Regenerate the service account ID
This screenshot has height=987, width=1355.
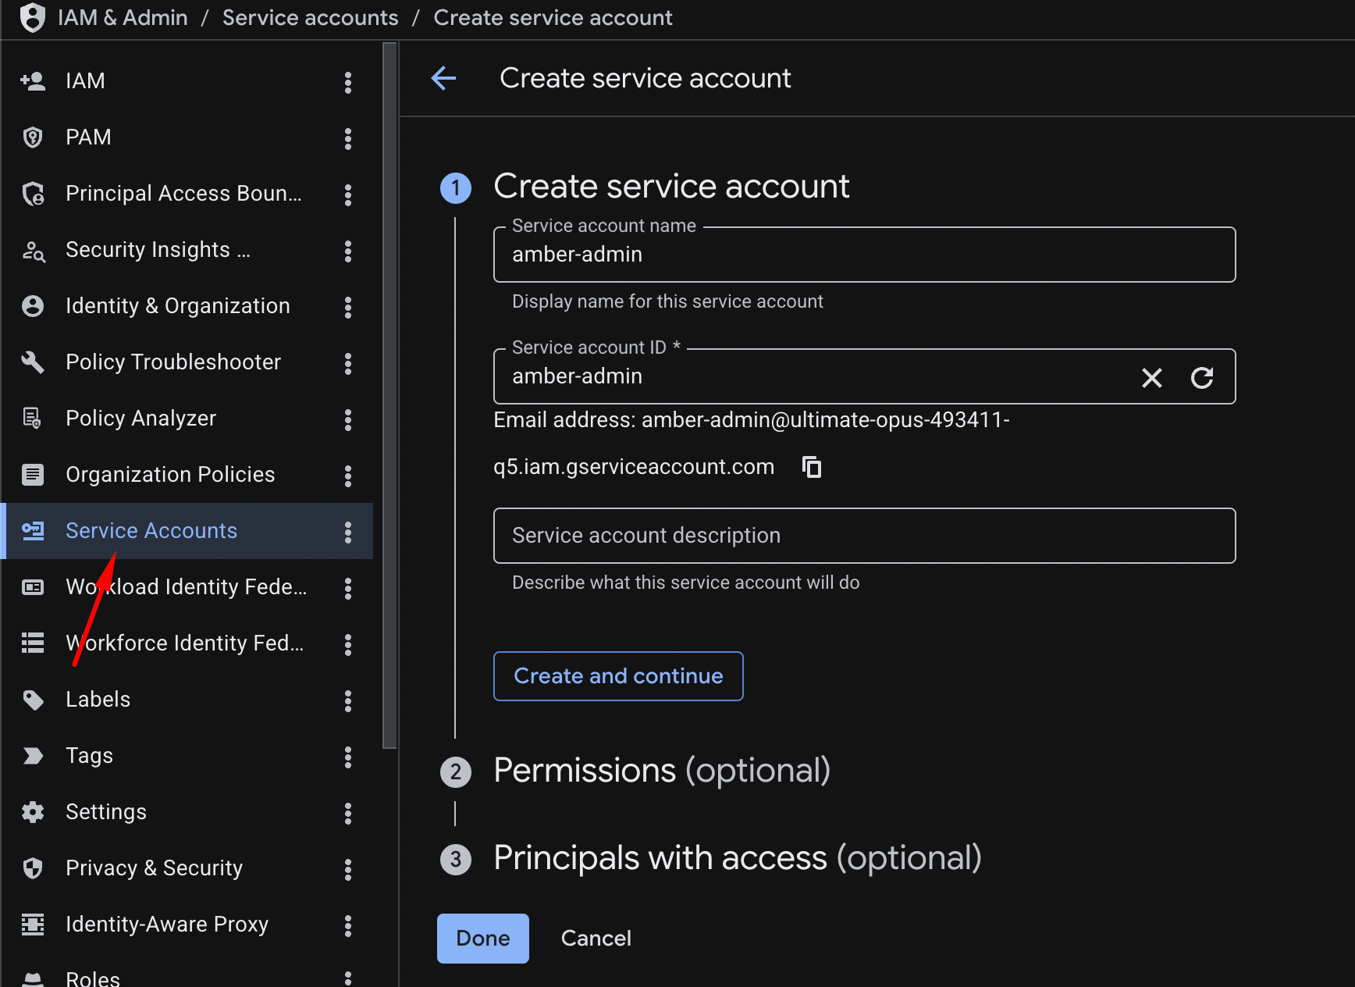click(1202, 378)
